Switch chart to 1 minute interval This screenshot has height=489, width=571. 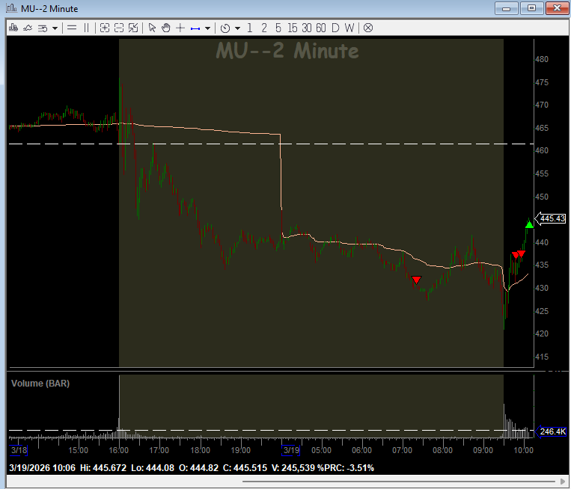pyautogui.click(x=249, y=28)
